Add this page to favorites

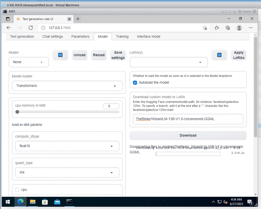[x=205, y=28]
